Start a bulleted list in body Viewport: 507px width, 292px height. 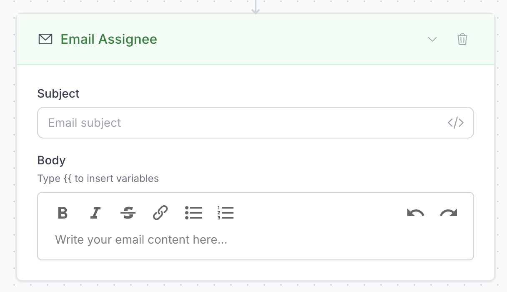(193, 213)
